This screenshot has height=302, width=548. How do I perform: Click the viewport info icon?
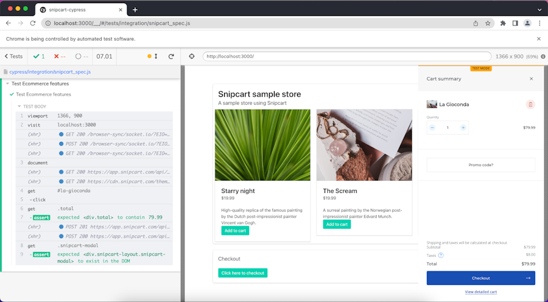coord(543,56)
